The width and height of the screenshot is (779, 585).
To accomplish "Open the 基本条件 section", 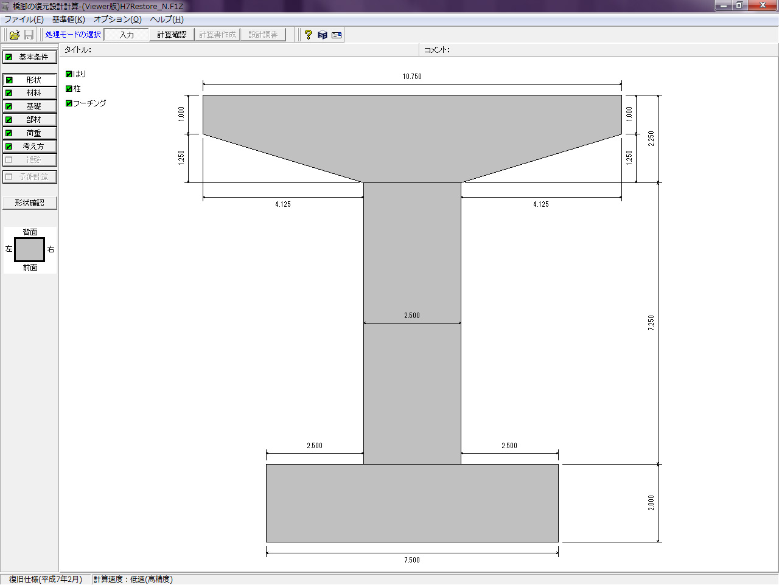I will pos(30,57).
